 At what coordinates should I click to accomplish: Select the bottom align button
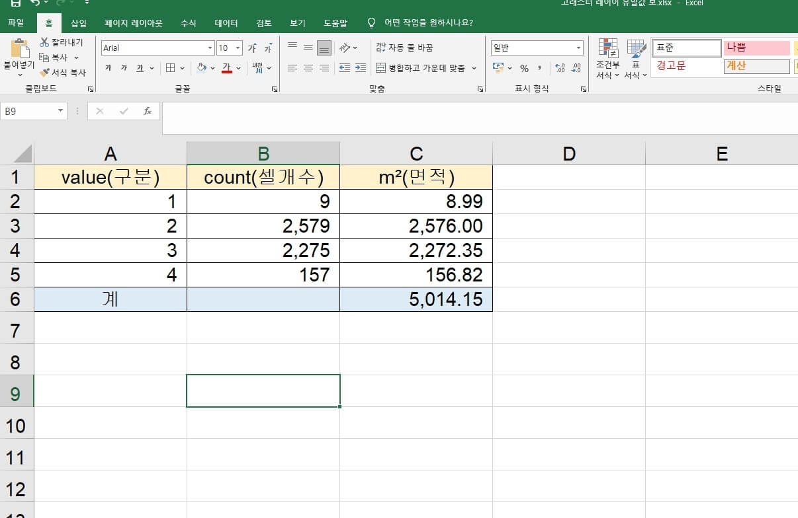324,48
